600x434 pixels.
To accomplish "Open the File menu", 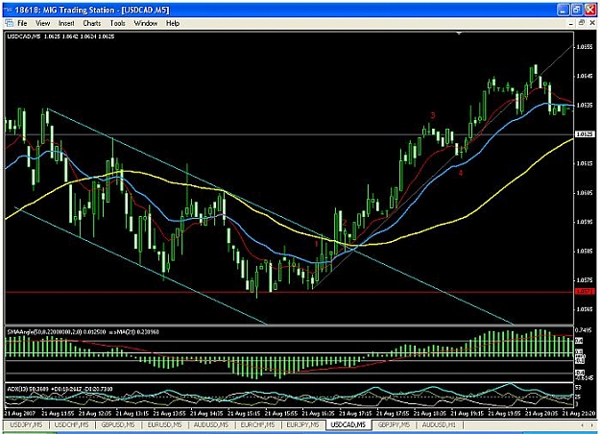I will coord(22,23).
